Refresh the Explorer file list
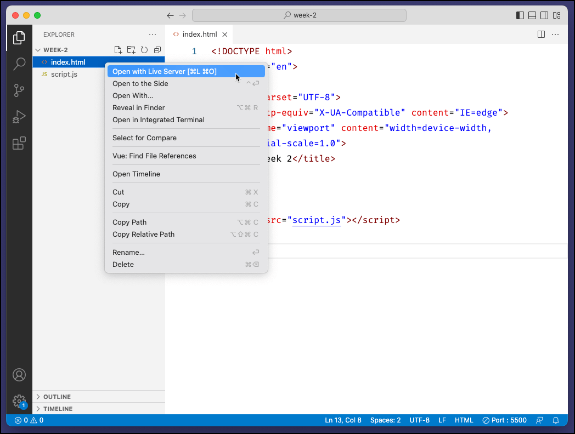Screen dimensions: 575x434 (x=144, y=50)
